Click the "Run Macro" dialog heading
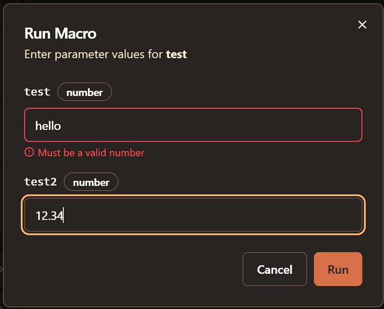Image resolution: width=384 pixels, height=309 pixels. click(x=60, y=33)
